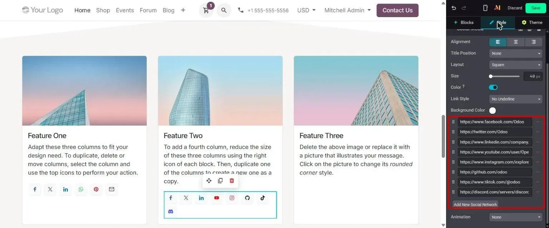This screenshot has height=228, width=549.
Task: Open the Link Style dropdown
Action: [516, 99]
